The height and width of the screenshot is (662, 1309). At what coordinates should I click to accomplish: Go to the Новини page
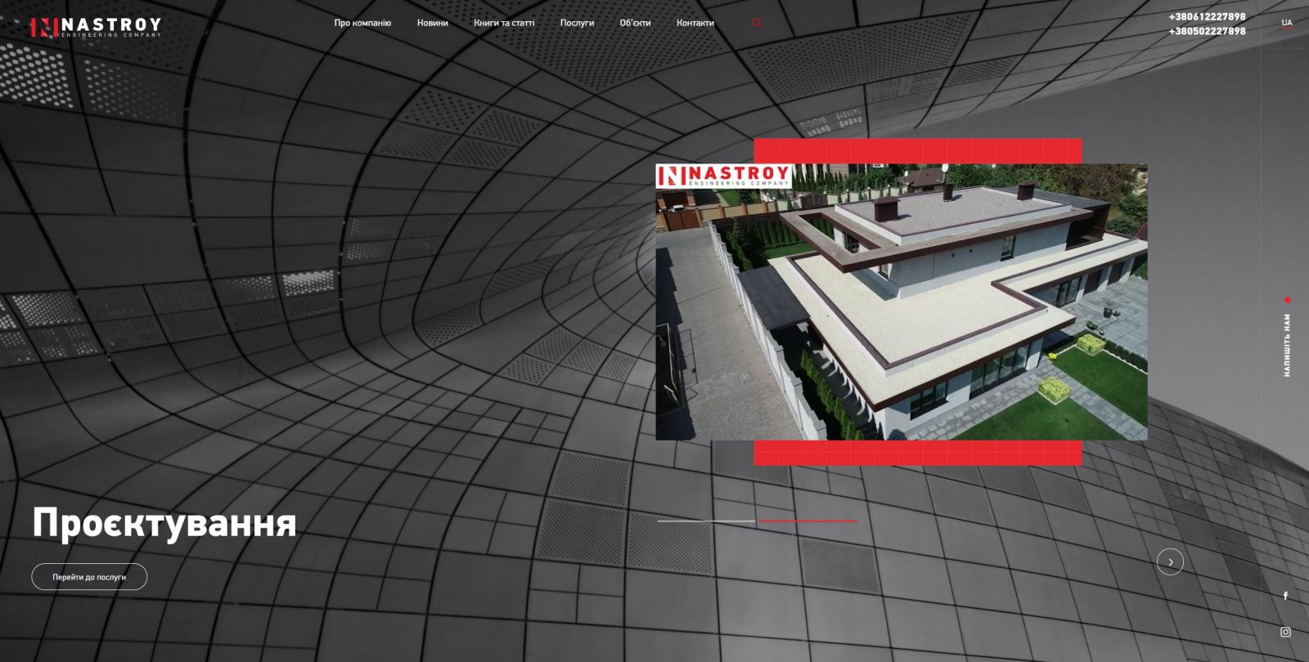tap(432, 23)
